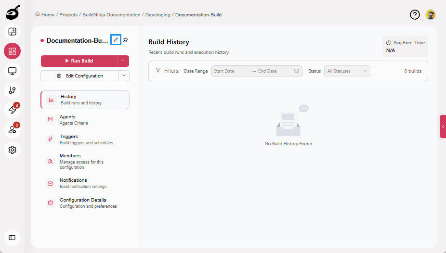Run the build
This screenshot has height=253, width=446.
[79, 61]
